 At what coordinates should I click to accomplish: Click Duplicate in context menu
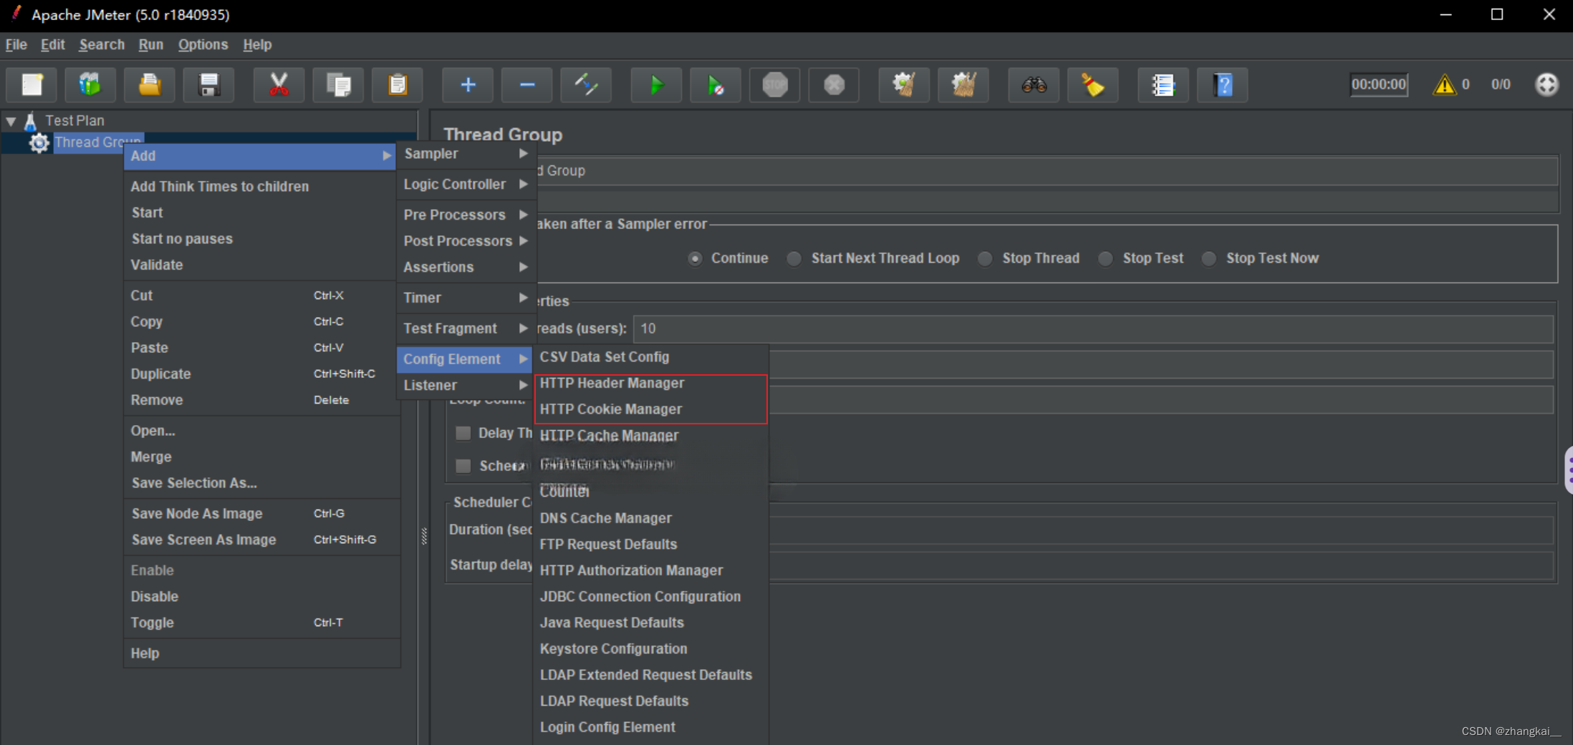261,374
